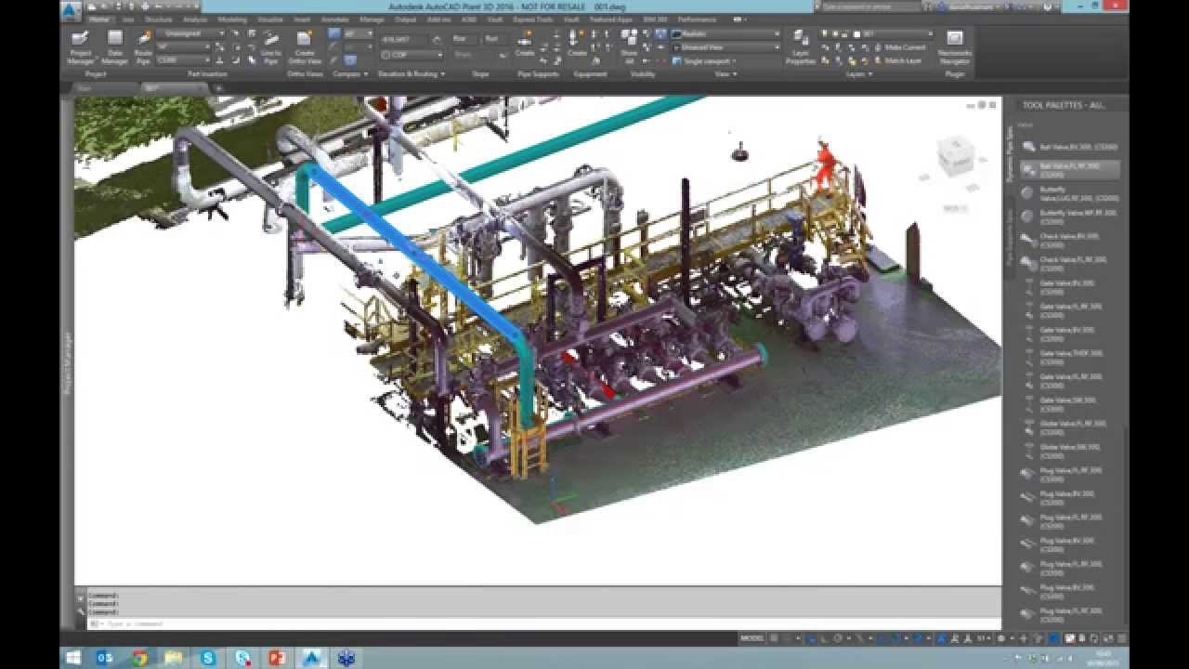Toggle the first compass ribbon button
Viewport: 1189px width, 669px height.
click(334, 33)
